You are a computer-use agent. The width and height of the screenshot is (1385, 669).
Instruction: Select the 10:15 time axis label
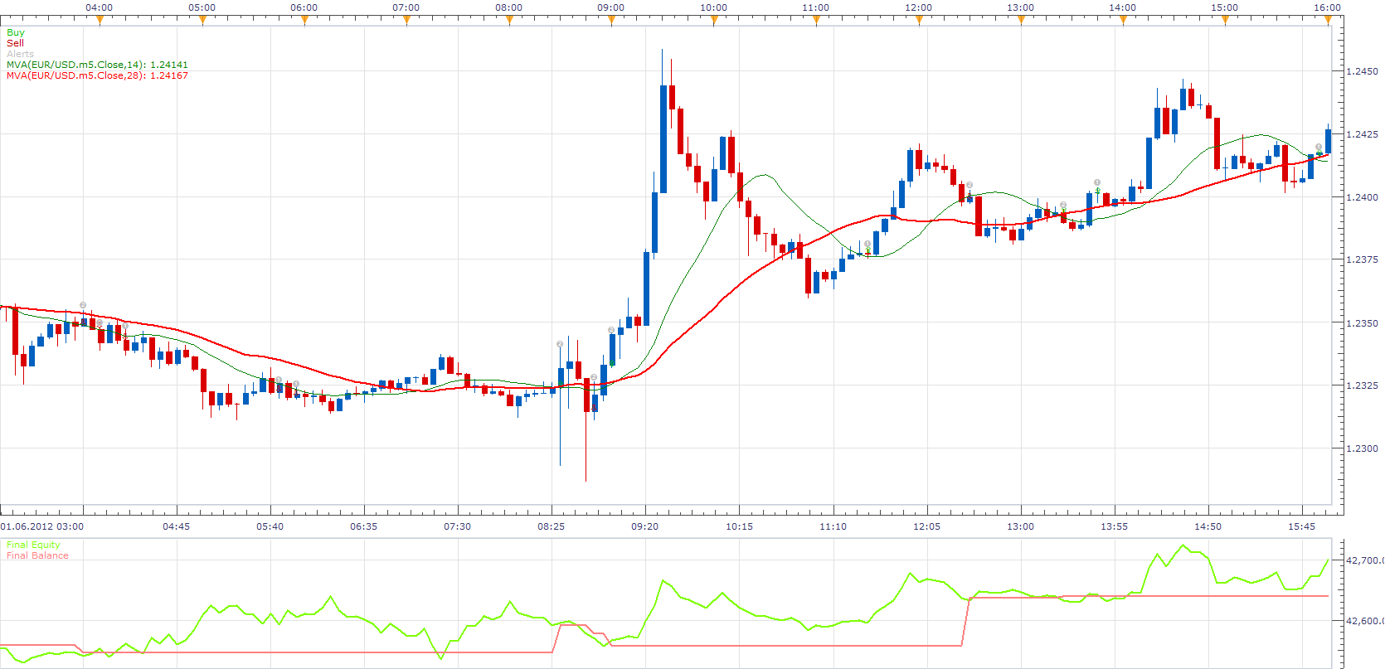point(739,526)
